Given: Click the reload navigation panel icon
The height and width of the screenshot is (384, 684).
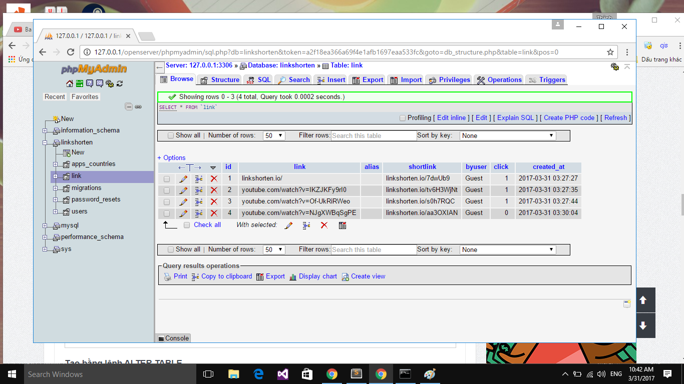Looking at the screenshot, I should pyautogui.click(x=120, y=83).
